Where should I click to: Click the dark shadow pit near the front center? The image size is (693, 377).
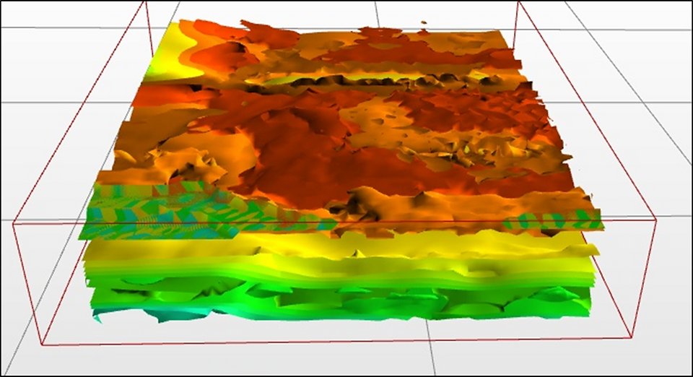coord(354,206)
